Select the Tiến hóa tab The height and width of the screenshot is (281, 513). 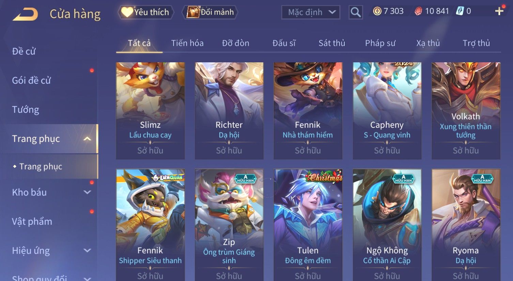pos(187,43)
